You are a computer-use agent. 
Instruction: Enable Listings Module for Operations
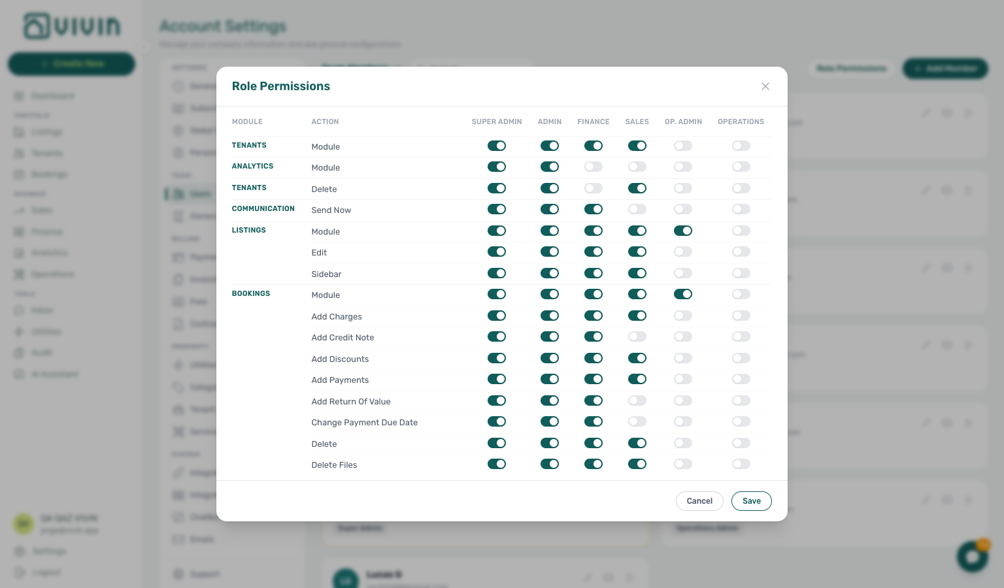[x=741, y=231]
